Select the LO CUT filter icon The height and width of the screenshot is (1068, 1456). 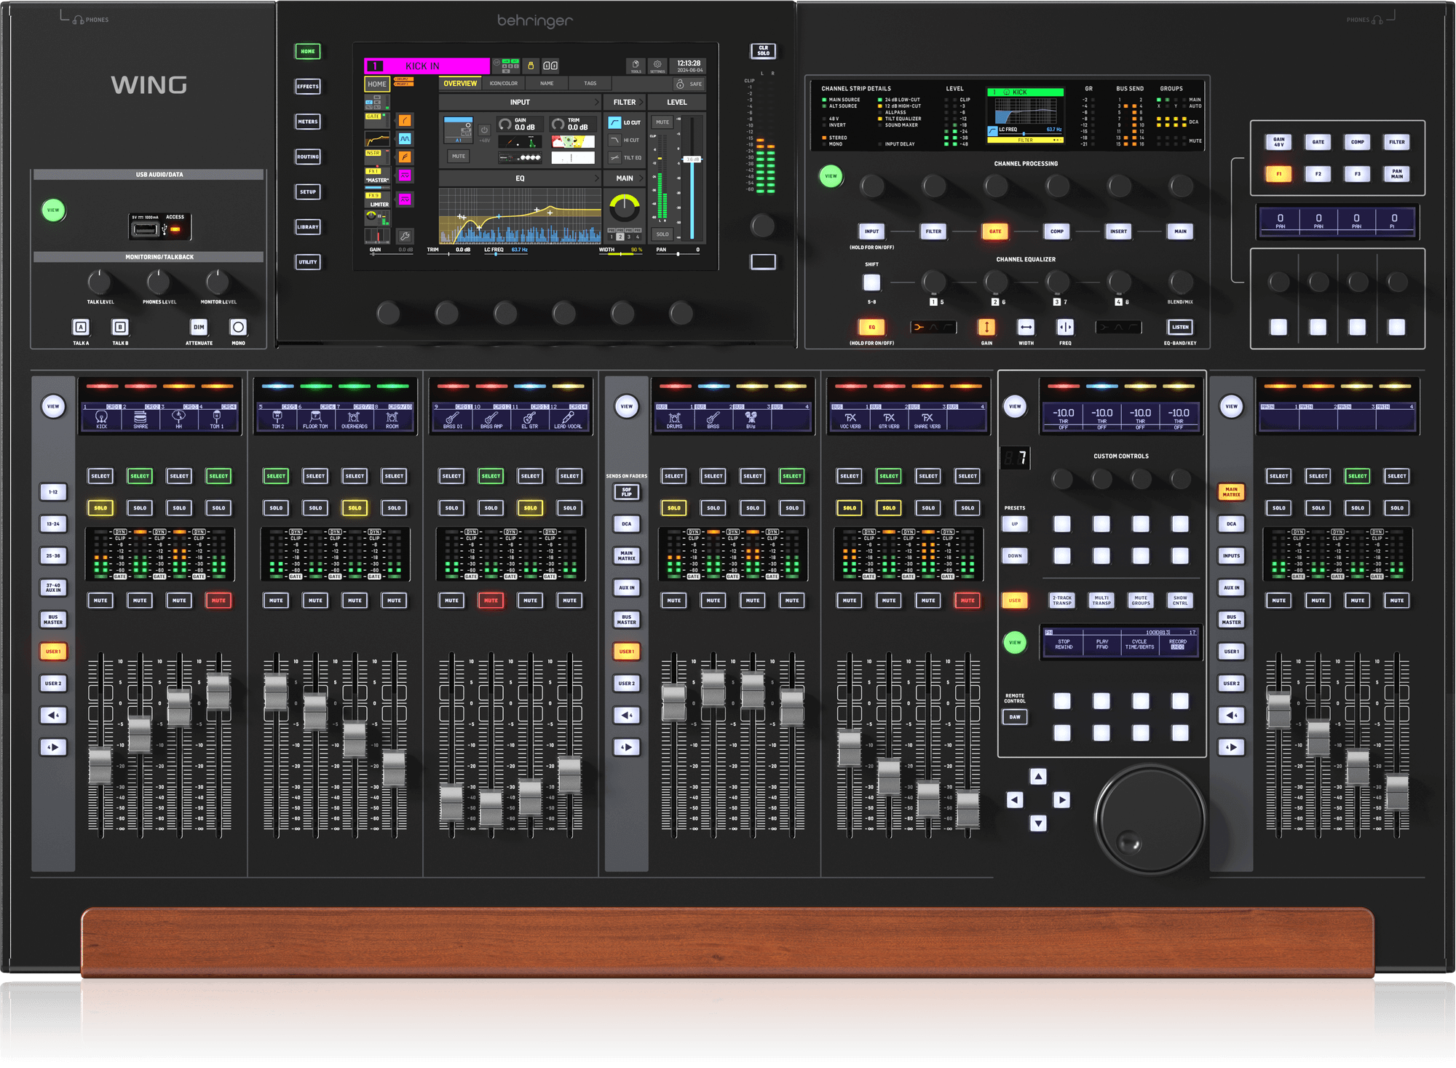pos(616,122)
